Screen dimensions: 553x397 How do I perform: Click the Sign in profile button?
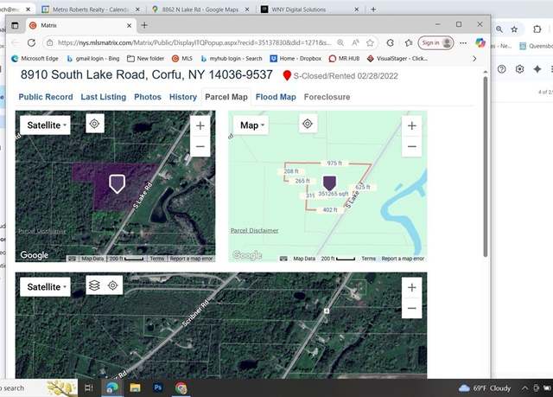(x=435, y=42)
